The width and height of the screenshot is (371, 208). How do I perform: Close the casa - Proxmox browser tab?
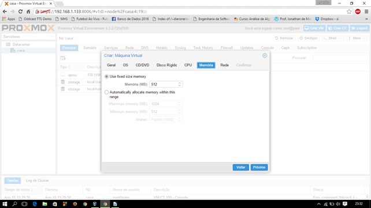click(51, 3)
